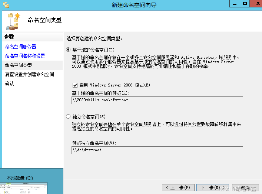
Task: Click the 步骤 heading in sidebar
Action: click(x=10, y=37)
